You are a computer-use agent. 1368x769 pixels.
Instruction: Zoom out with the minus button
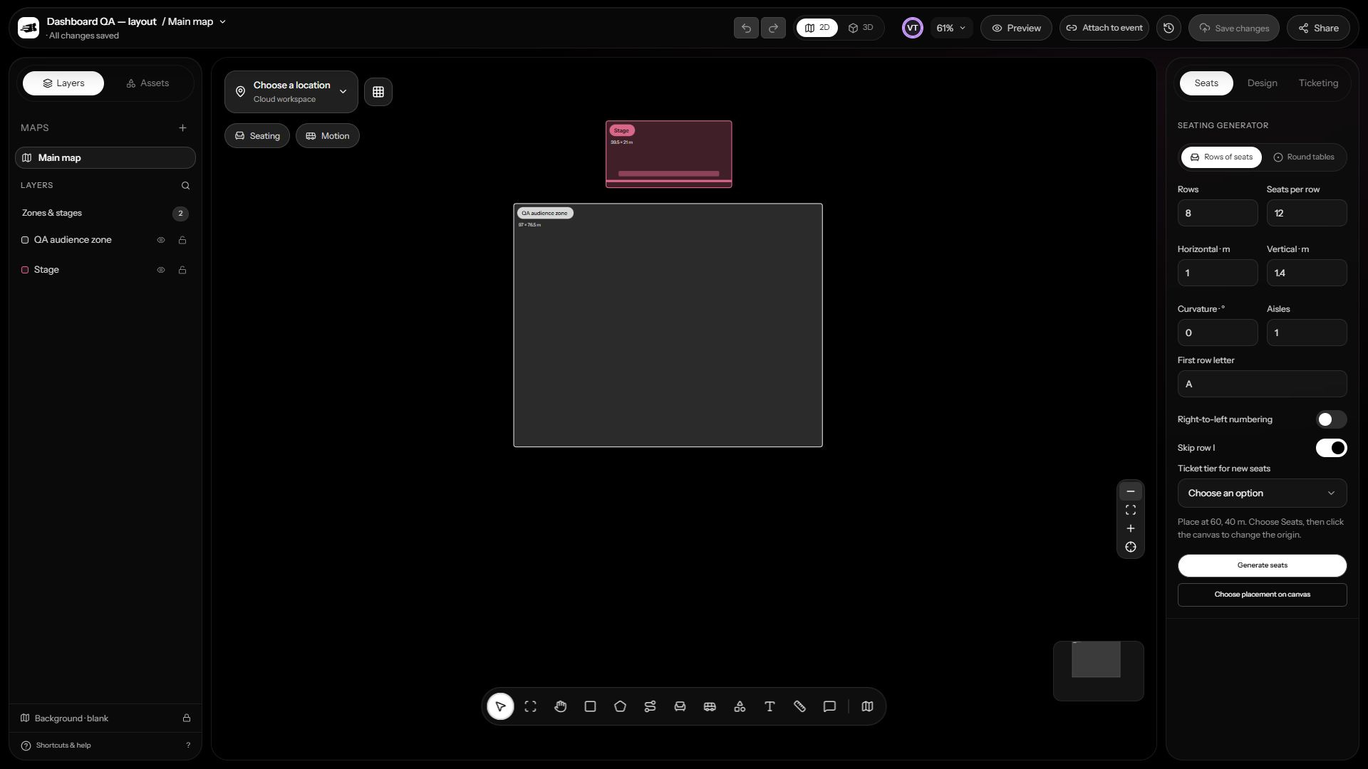click(x=1131, y=491)
